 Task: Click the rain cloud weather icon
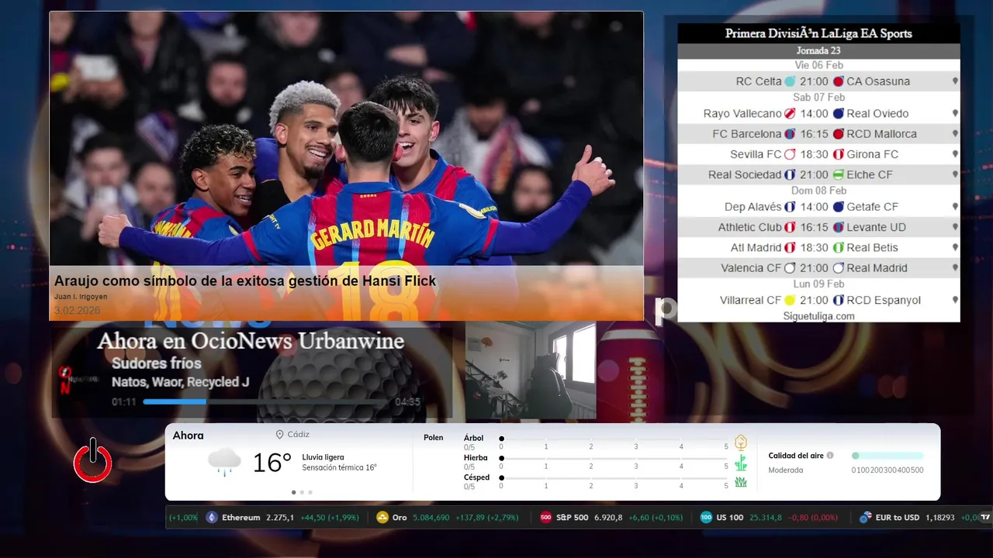224,462
